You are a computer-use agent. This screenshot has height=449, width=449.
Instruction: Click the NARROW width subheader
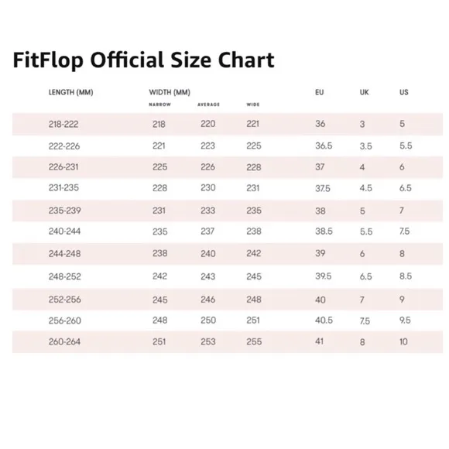[159, 105]
